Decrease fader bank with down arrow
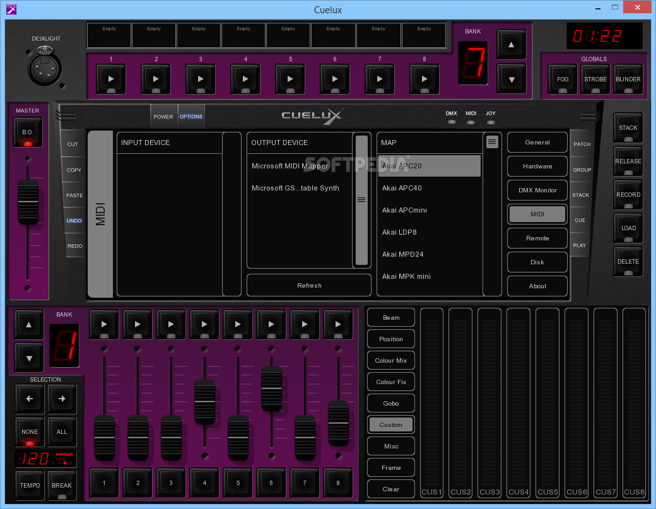 pos(29,358)
